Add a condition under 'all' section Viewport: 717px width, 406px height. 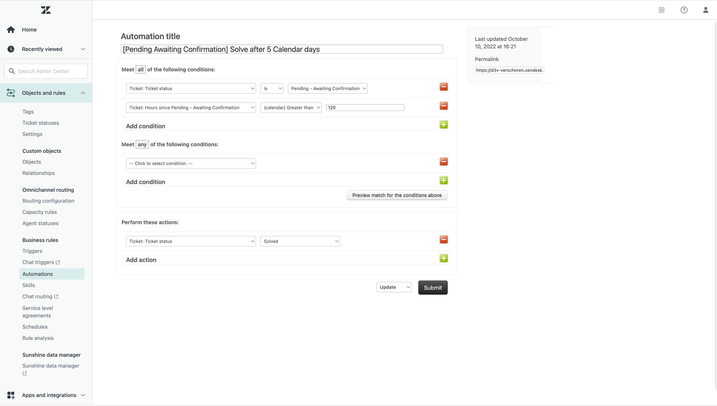(x=443, y=125)
